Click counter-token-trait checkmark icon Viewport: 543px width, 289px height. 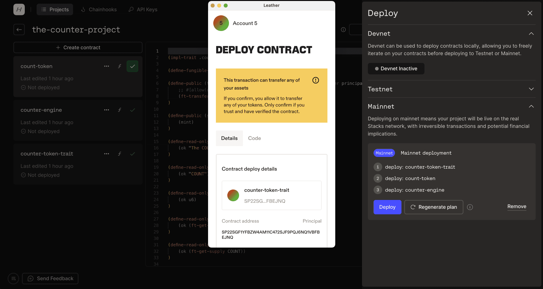point(132,154)
